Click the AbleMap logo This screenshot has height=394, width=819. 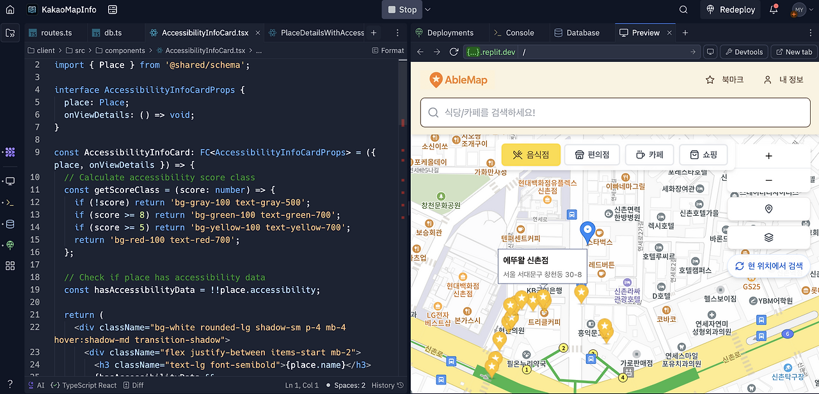point(458,80)
